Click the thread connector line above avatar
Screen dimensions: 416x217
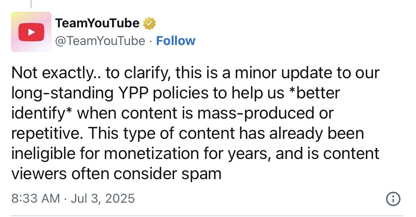coord(31,3)
